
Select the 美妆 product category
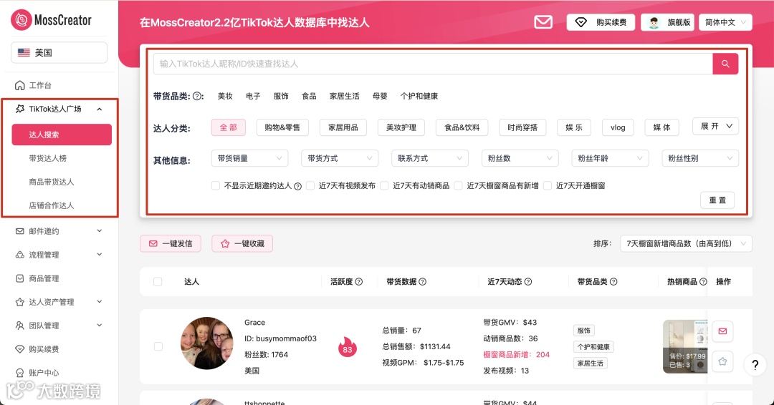point(225,96)
